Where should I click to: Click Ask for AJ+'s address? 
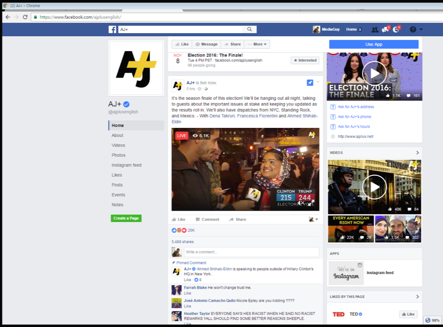coord(356,107)
